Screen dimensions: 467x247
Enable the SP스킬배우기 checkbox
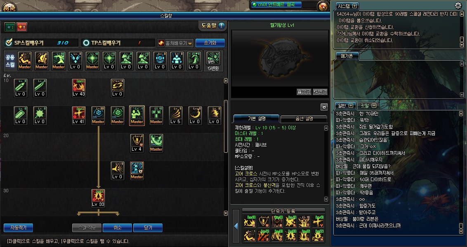tap(9, 42)
